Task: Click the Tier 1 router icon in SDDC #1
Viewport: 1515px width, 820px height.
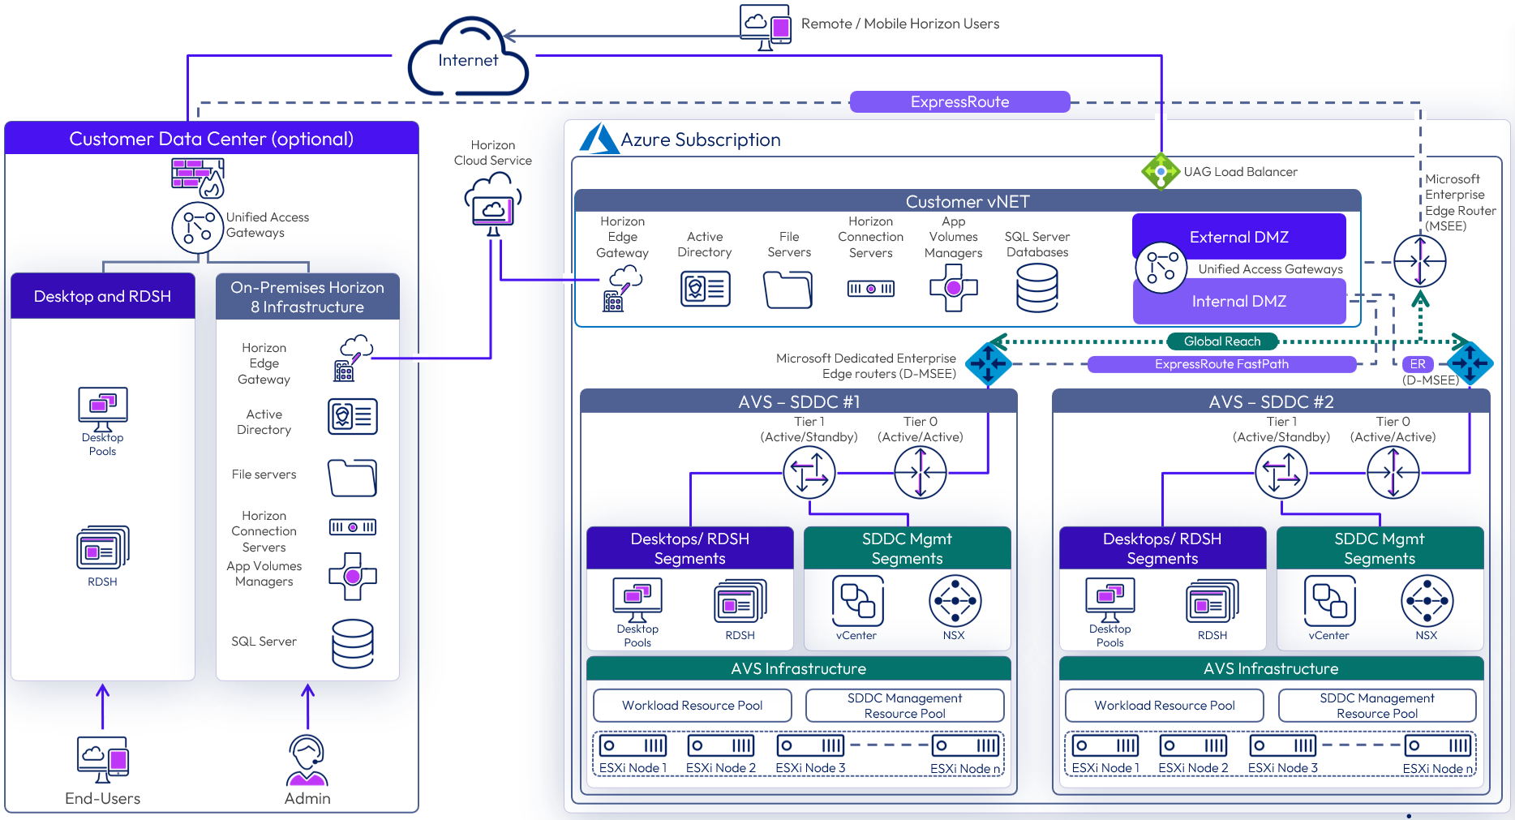Action: tap(809, 472)
